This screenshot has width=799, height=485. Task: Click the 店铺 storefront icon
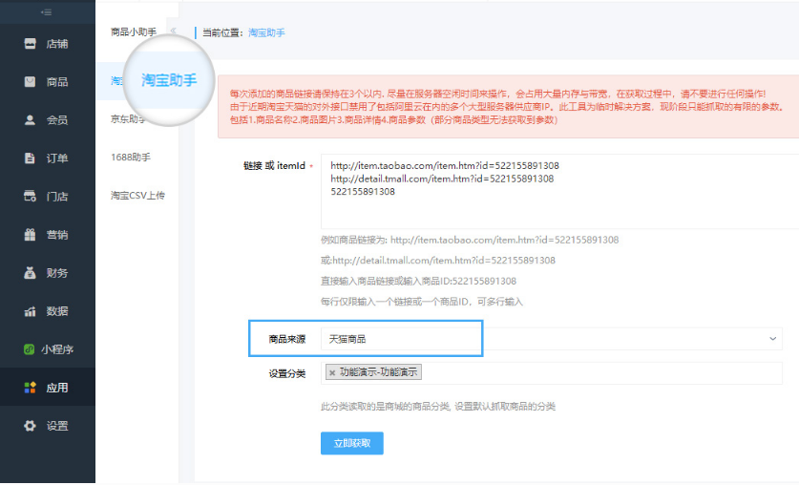coord(30,44)
